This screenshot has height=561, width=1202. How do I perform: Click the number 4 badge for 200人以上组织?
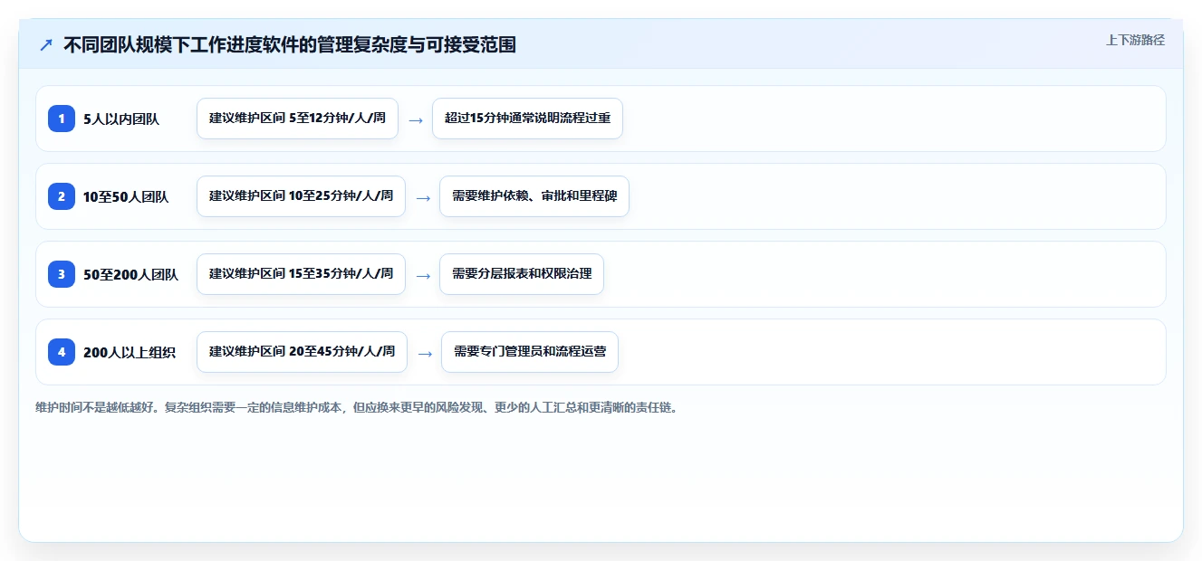62,352
